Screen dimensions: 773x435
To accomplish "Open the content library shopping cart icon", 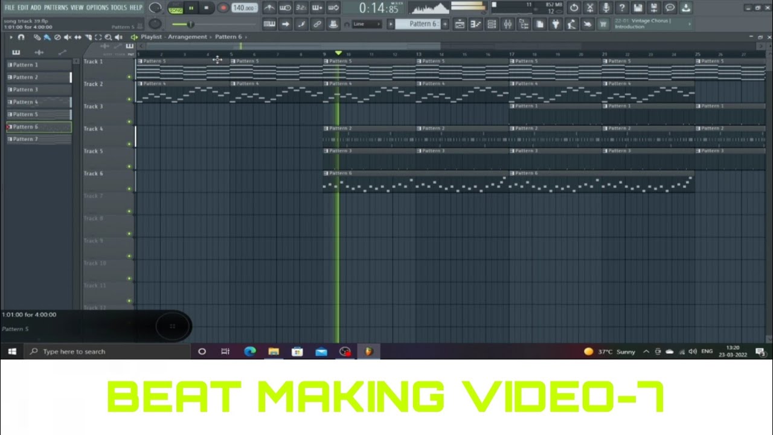I will pyautogui.click(x=603, y=24).
